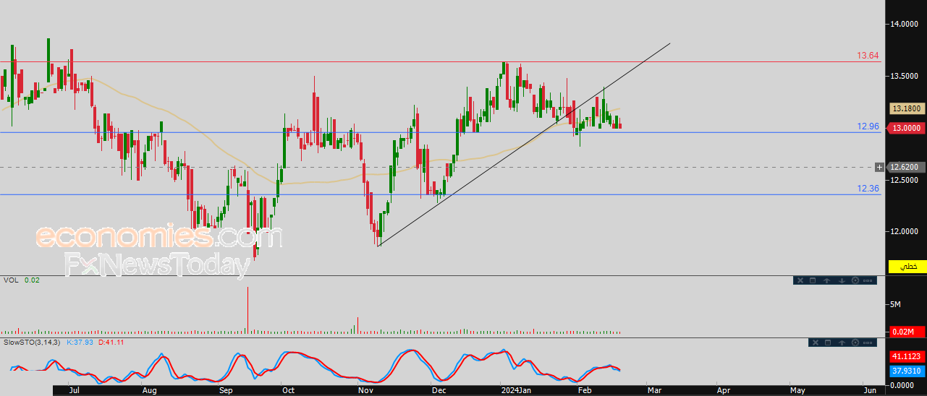
Task: Open more options for SlowSTO panel
Action: [x=868, y=343]
